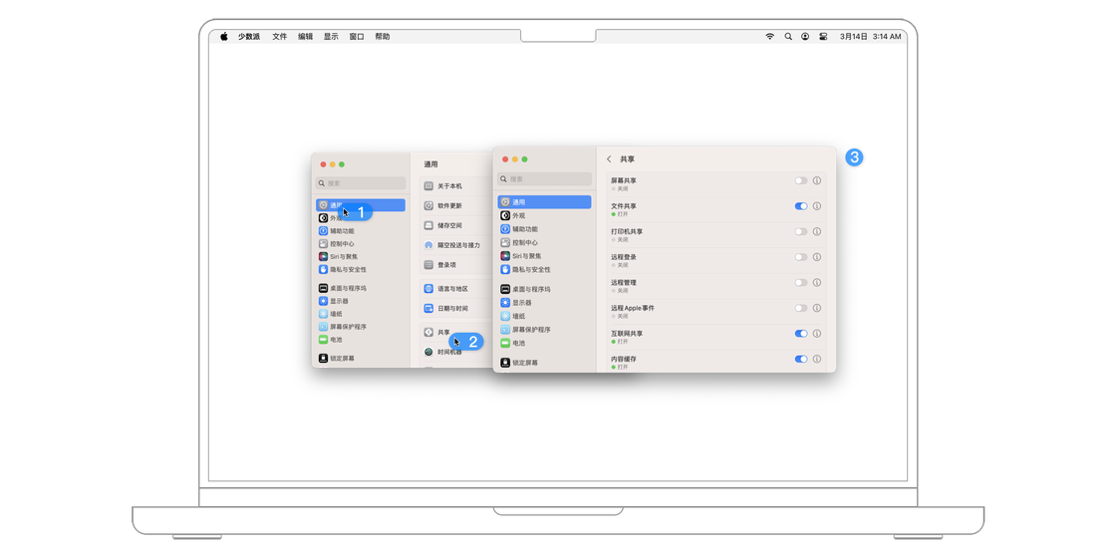Click search field in front Sharing window

tap(544, 179)
